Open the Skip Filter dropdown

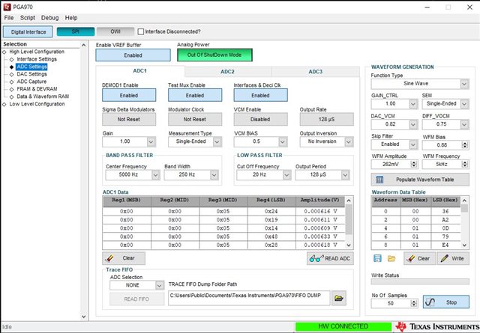[413, 144]
